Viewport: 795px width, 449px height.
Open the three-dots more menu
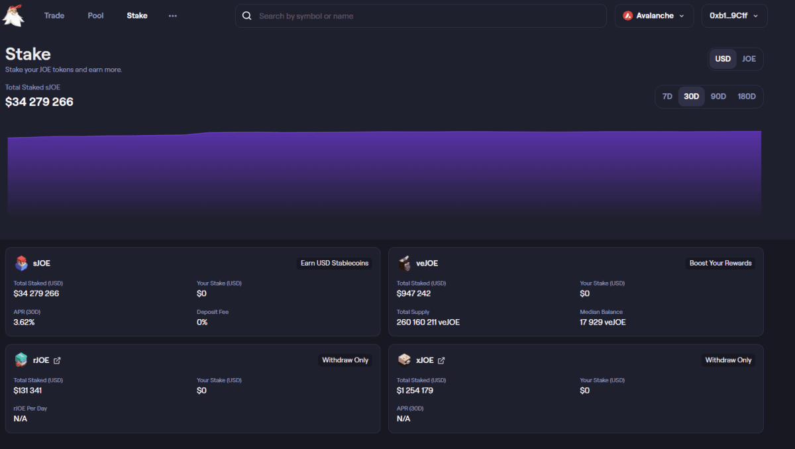click(x=173, y=16)
